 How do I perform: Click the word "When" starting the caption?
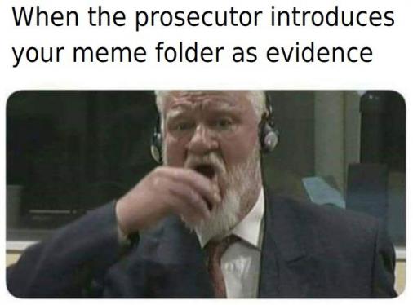click(45, 17)
